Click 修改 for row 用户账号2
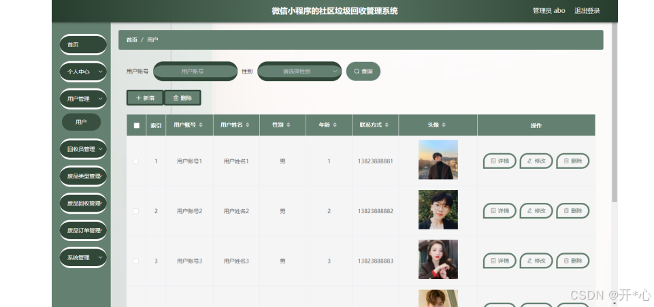Viewport: 654px width, 307px height. click(x=536, y=210)
